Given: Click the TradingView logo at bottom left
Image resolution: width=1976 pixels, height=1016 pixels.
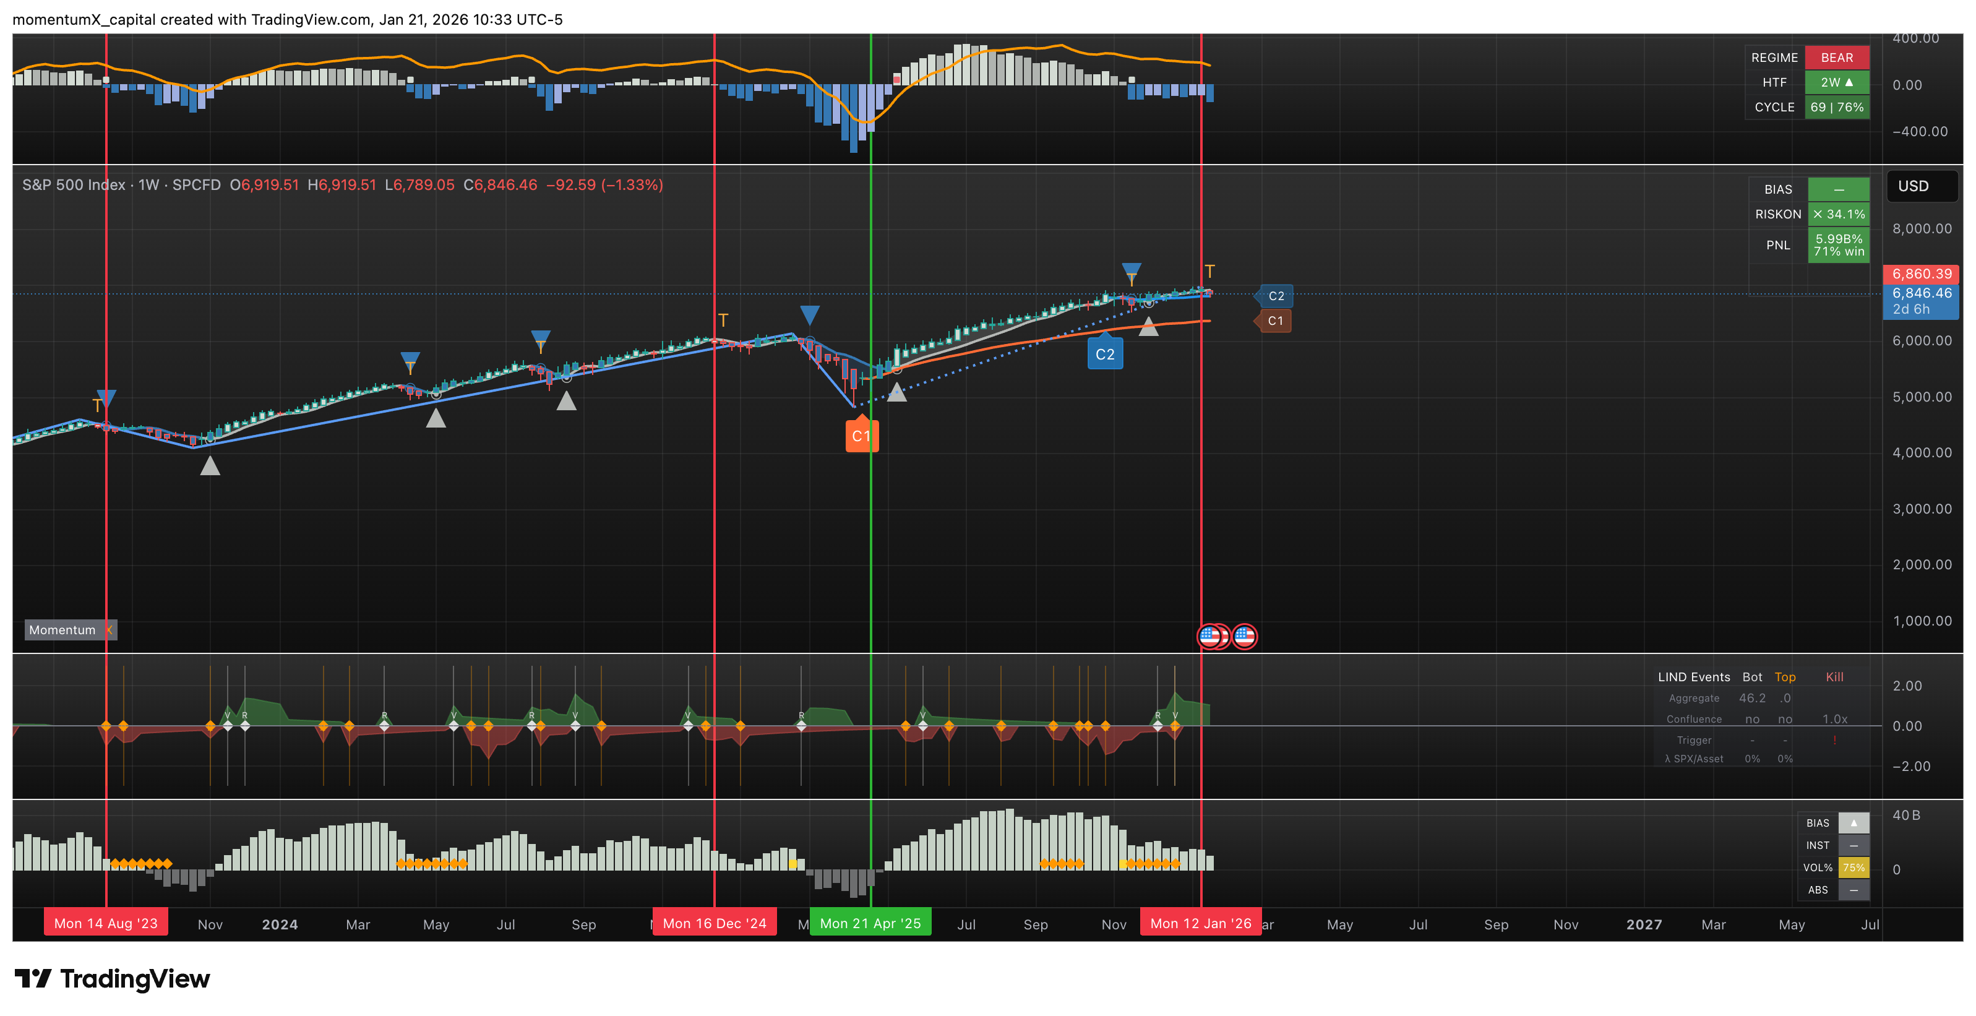Looking at the screenshot, I should pos(112,978).
